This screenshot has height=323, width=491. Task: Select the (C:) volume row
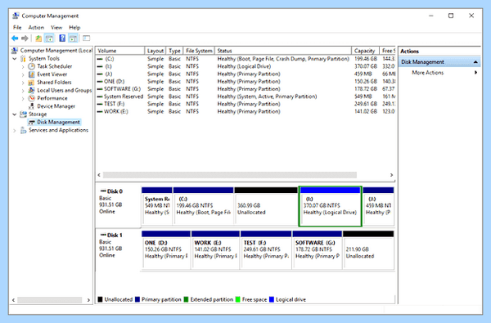(x=245, y=59)
